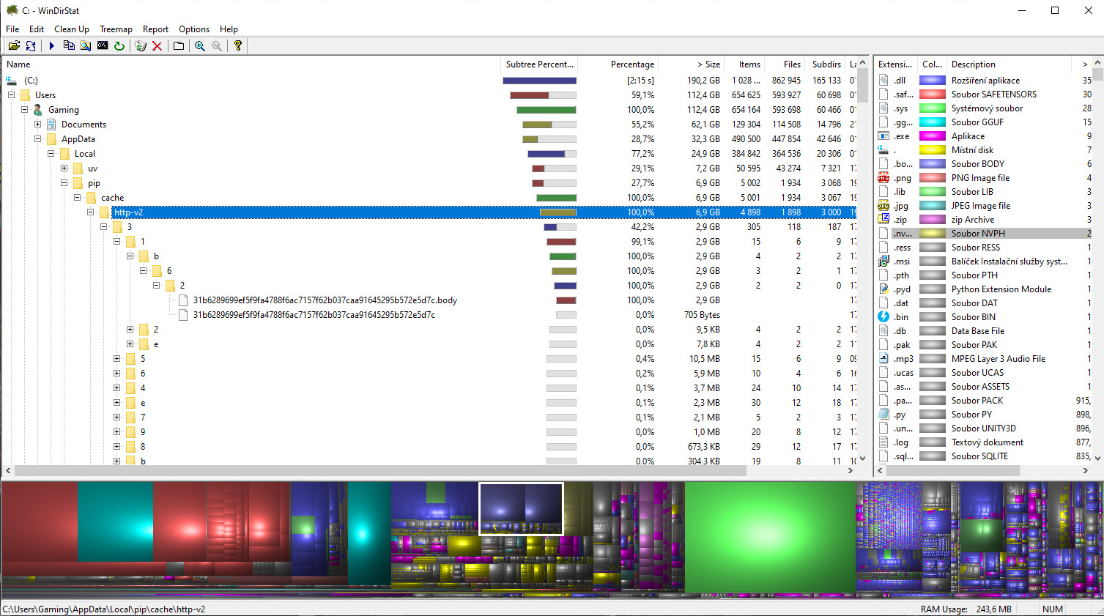Expand folder 9 in the tree
The width and height of the screenshot is (1104, 616).
[x=116, y=432]
